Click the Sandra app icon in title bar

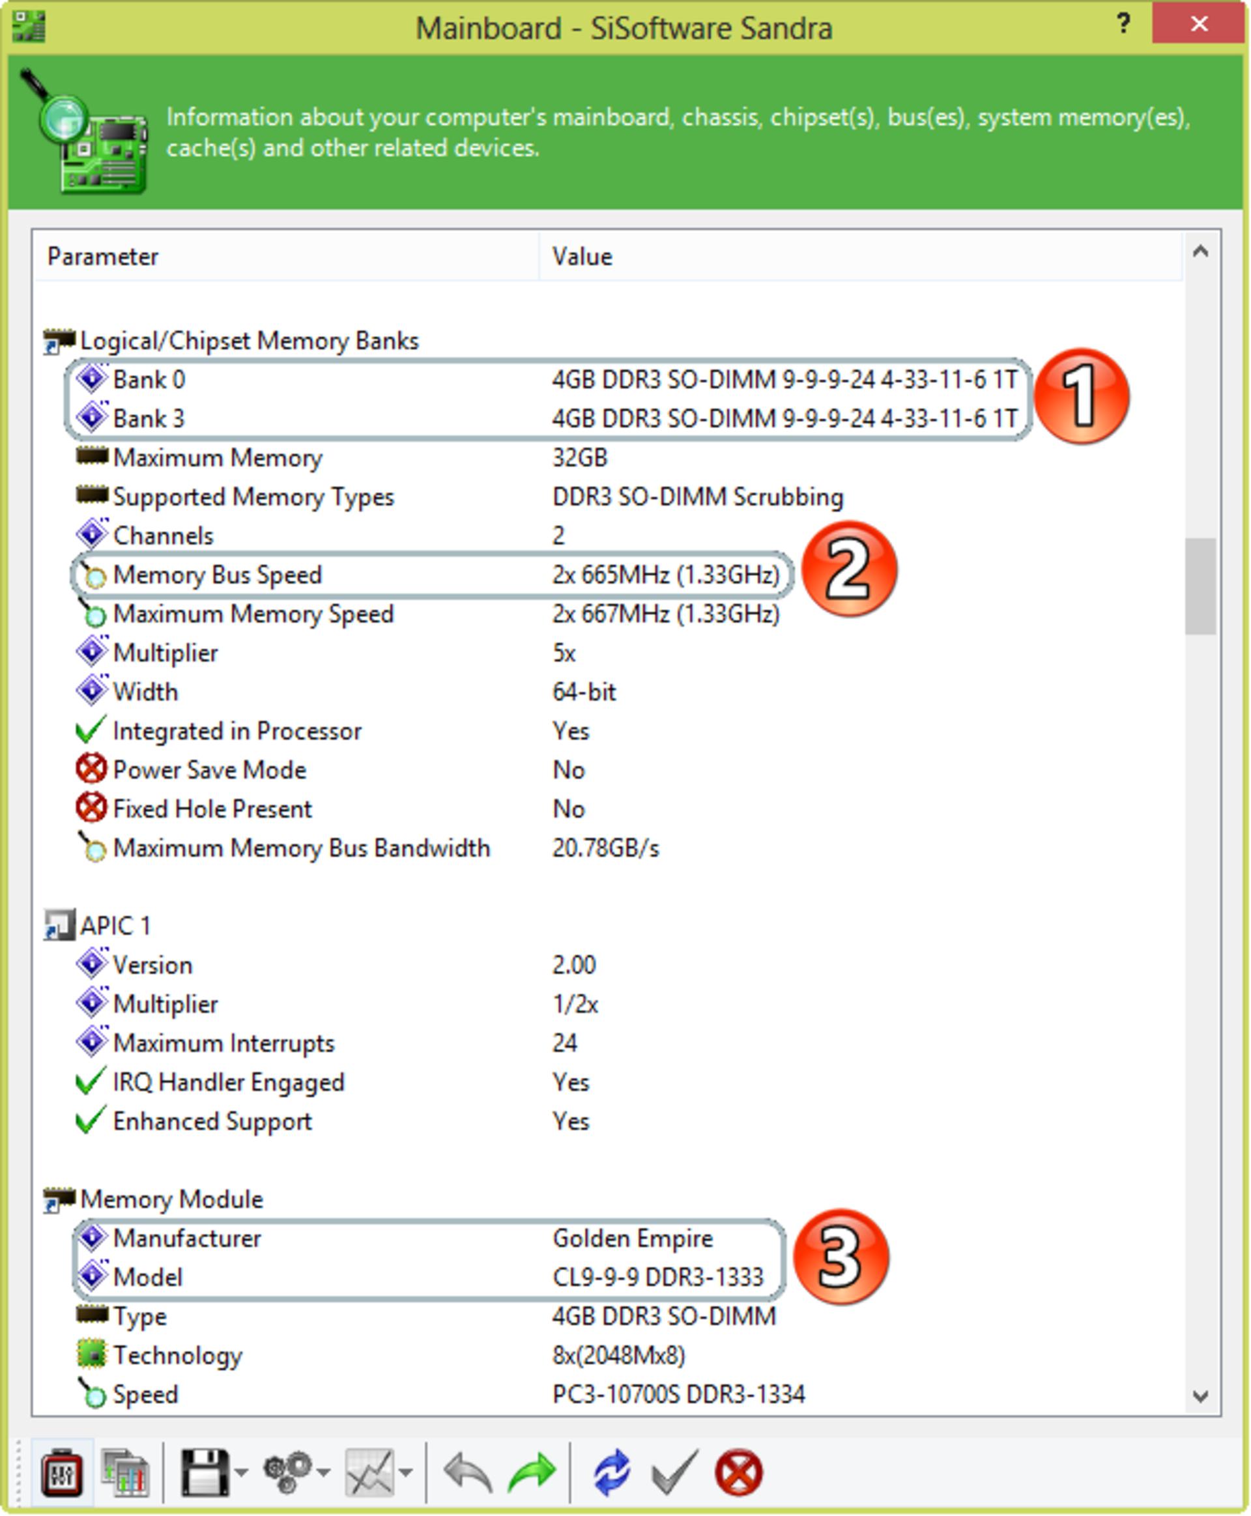[29, 26]
